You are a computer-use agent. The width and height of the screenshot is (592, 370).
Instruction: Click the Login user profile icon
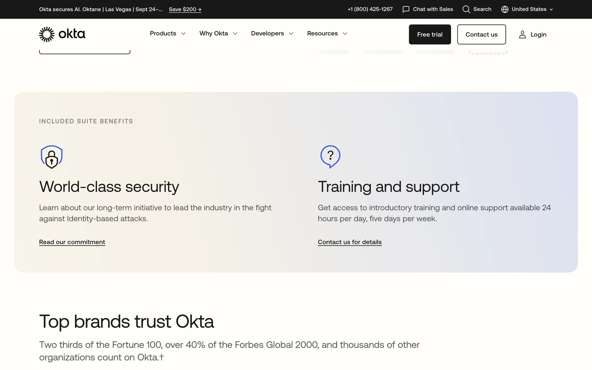click(522, 35)
